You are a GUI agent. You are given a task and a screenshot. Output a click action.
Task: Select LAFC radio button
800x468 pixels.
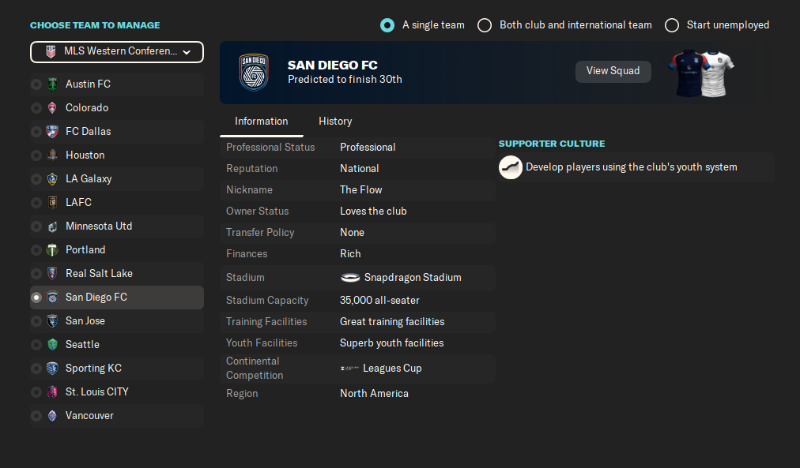[36, 203]
